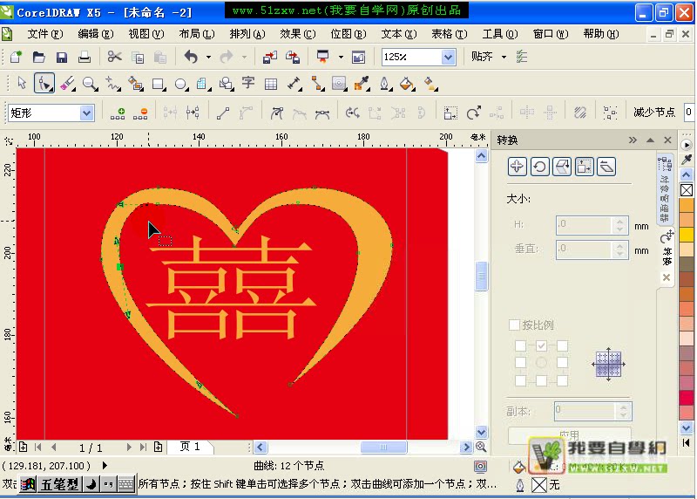
Task: Toggle the checked top-center anchor box
Action: 541,345
